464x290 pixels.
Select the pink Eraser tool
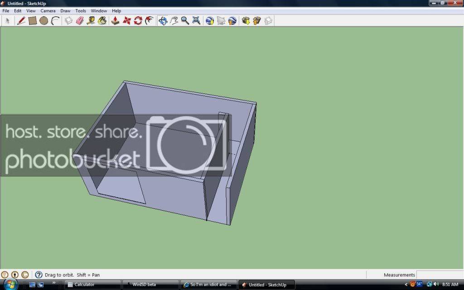(x=80, y=21)
